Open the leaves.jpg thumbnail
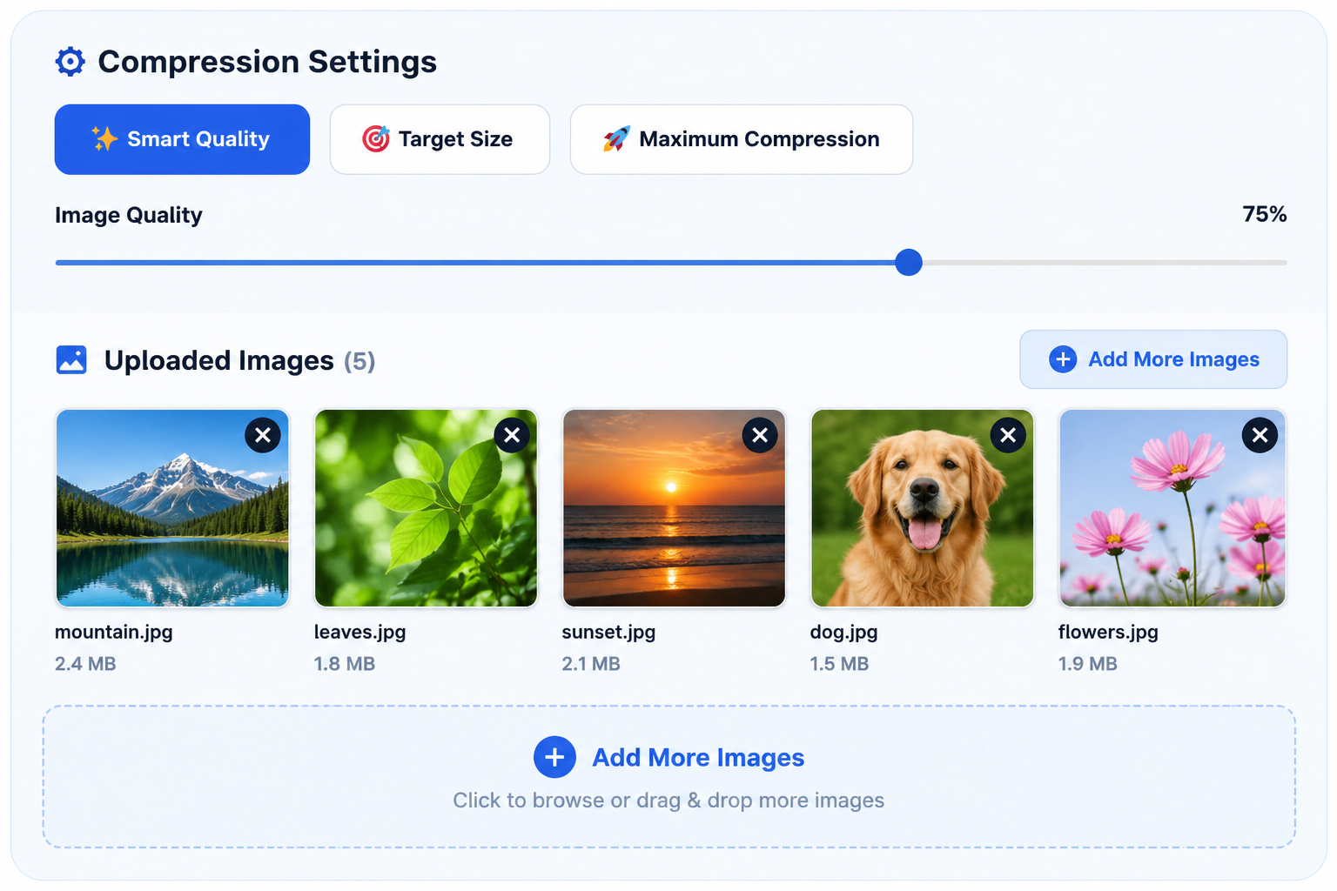The width and height of the screenshot is (1337, 891). (426, 508)
